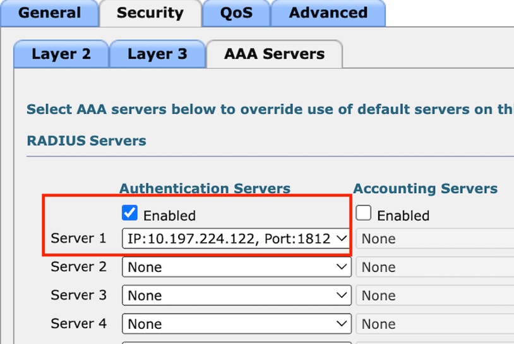This screenshot has width=514, height=344.
Task: Select the Security tab
Action: 150,13
